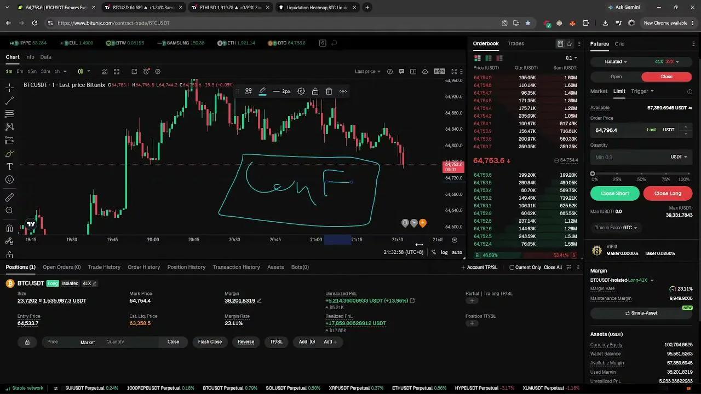Image resolution: width=701 pixels, height=394 pixels.
Task: Open the 41X 32X leverage dropdown
Action: pyautogui.click(x=666, y=62)
